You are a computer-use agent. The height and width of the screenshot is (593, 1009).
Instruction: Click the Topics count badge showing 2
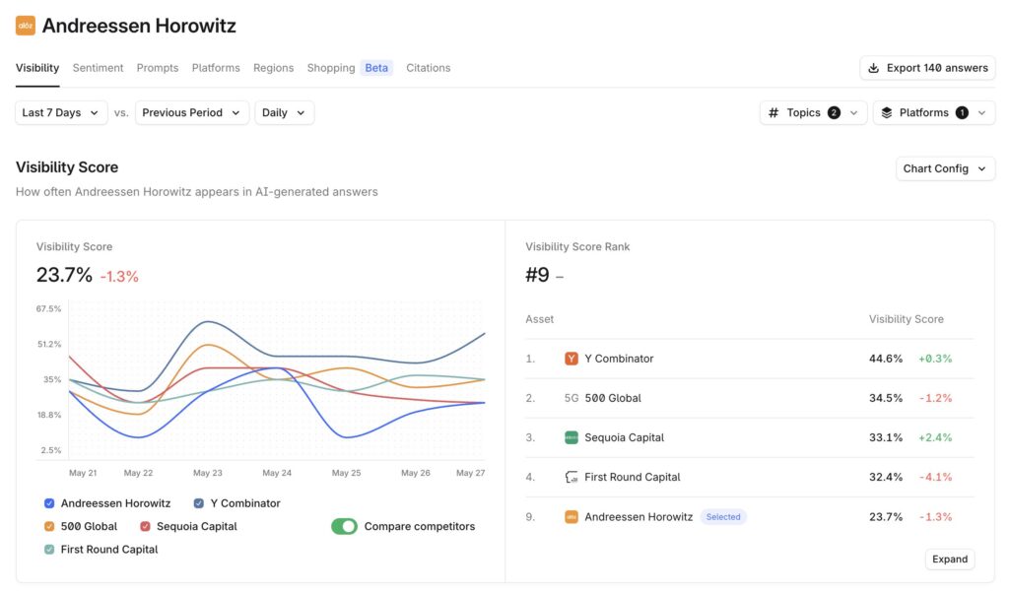tap(834, 112)
